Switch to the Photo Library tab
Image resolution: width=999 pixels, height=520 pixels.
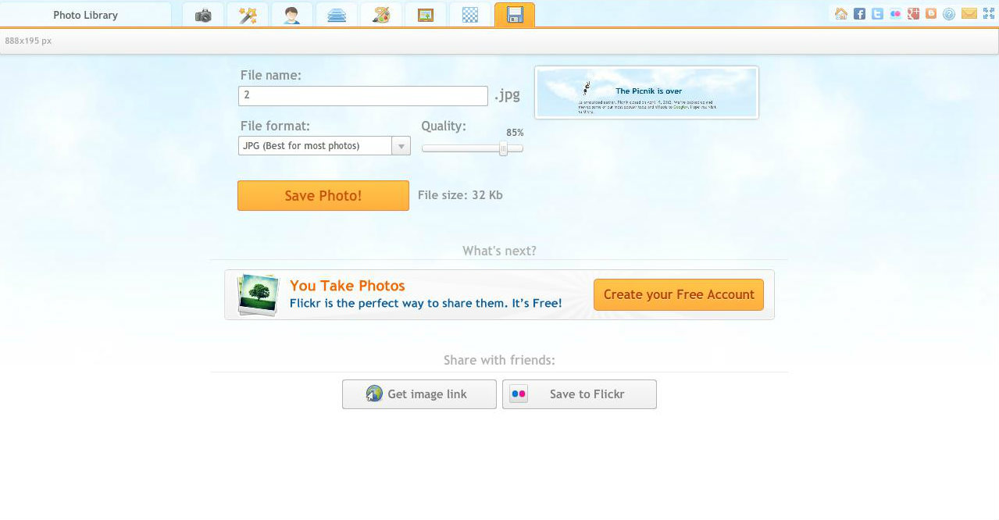click(x=85, y=15)
